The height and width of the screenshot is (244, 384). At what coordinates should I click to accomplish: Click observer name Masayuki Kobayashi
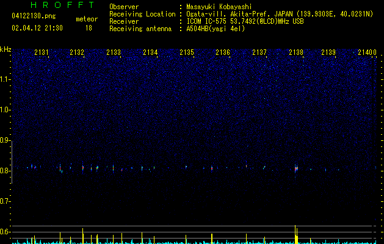coord(219,7)
